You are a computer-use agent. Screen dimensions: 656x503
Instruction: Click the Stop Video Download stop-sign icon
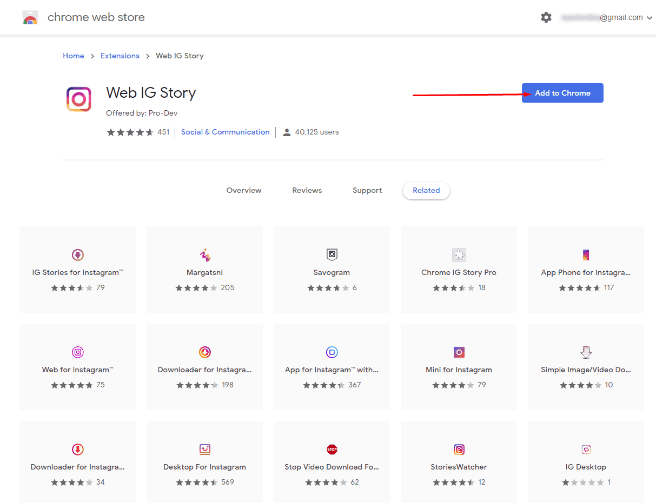[x=332, y=450]
